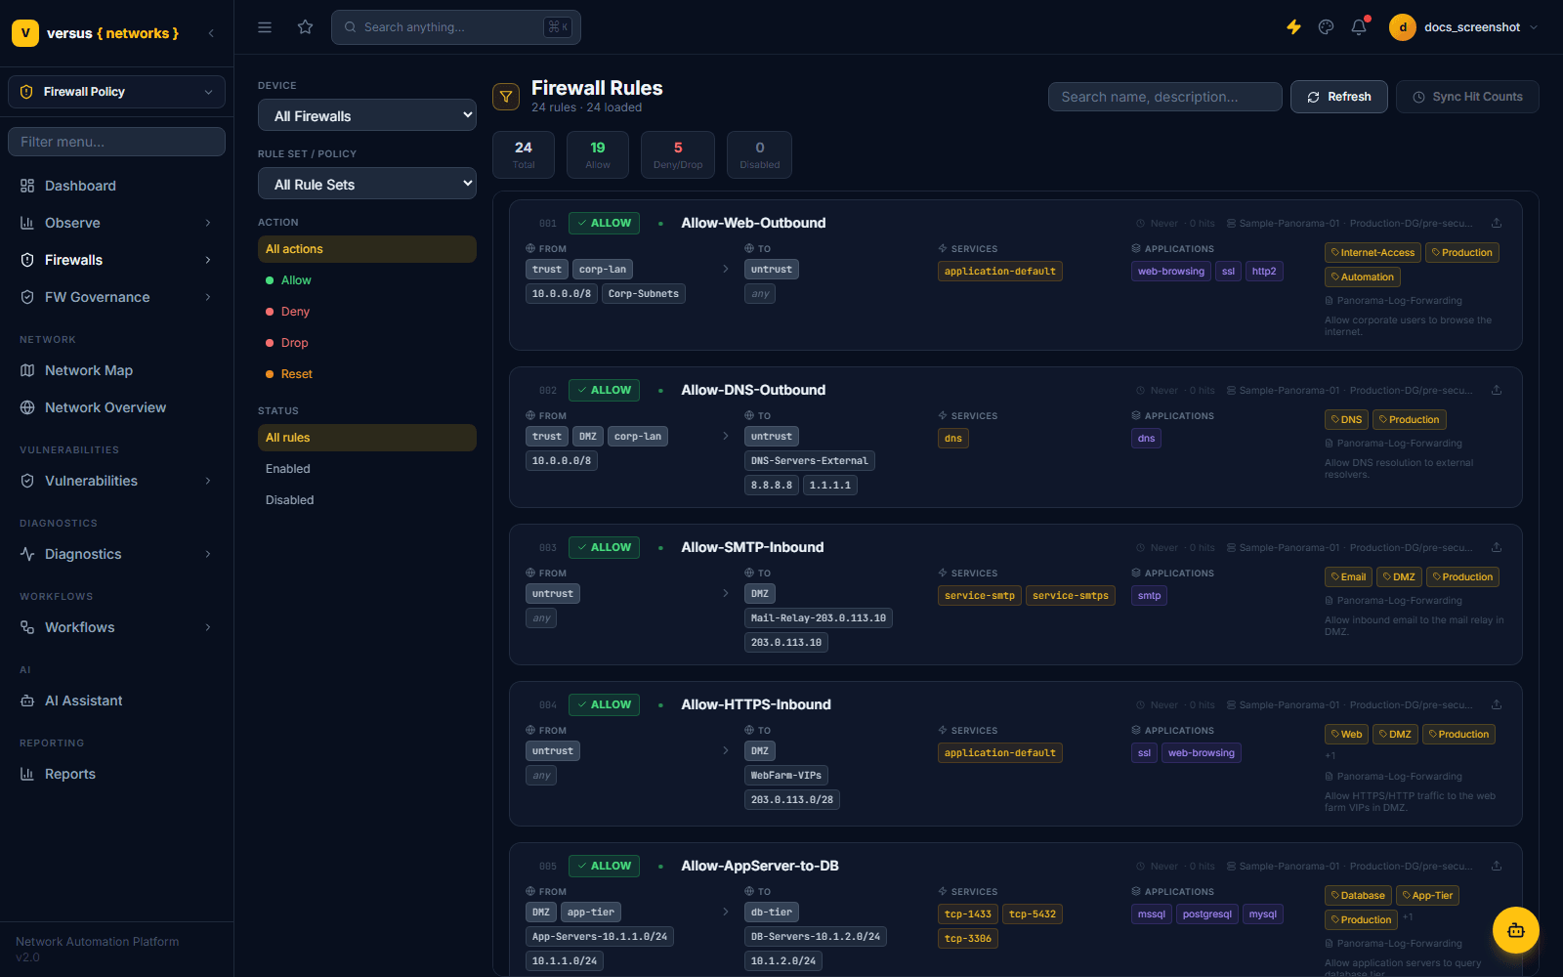Screen dimensions: 1563x977
Task: Expand the Firewalls menu section
Action: point(116,260)
